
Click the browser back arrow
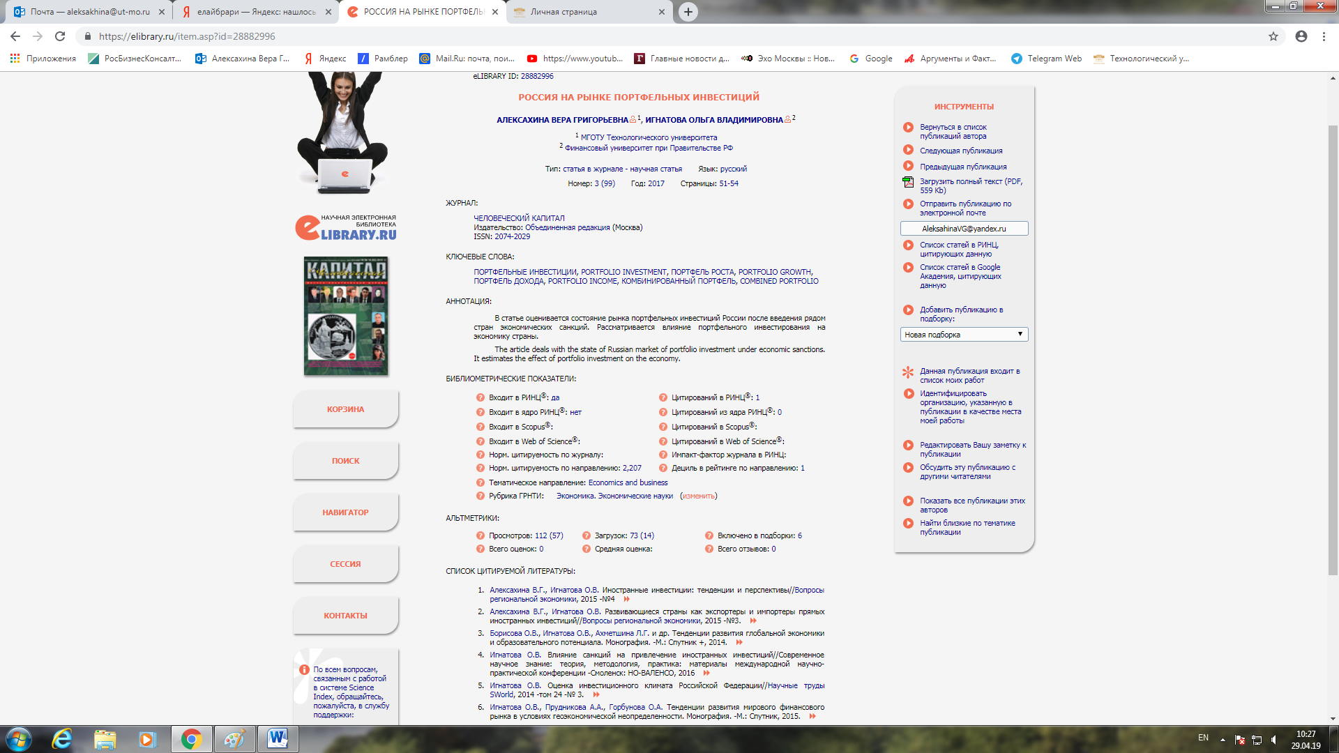[15, 36]
